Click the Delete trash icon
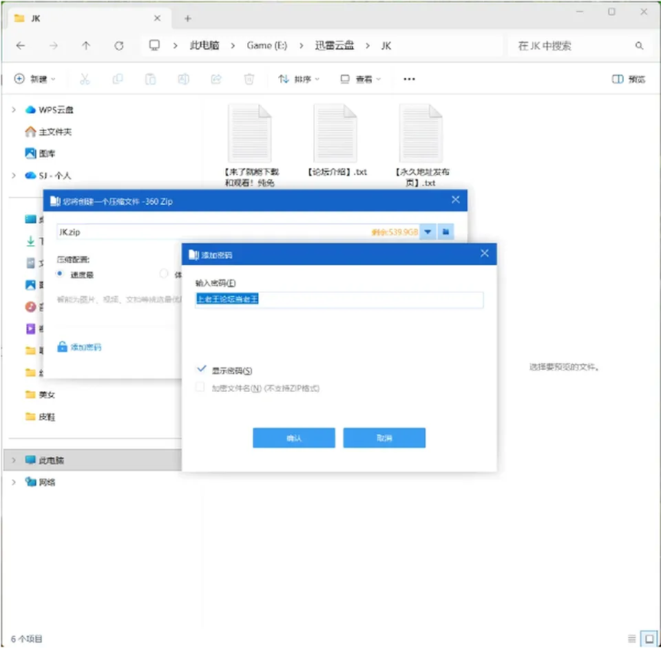Image resolution: width=661 pixels, height=648 pixels. [249, 79]
